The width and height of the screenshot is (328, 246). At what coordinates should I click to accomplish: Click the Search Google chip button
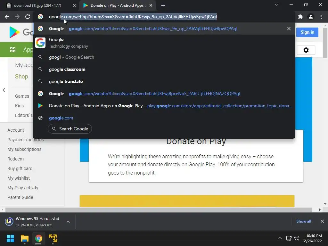[x=70, y=129]
